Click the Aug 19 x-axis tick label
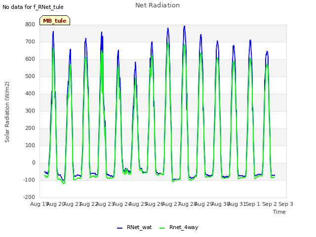The image size is (316, 237). click(39, 204)
